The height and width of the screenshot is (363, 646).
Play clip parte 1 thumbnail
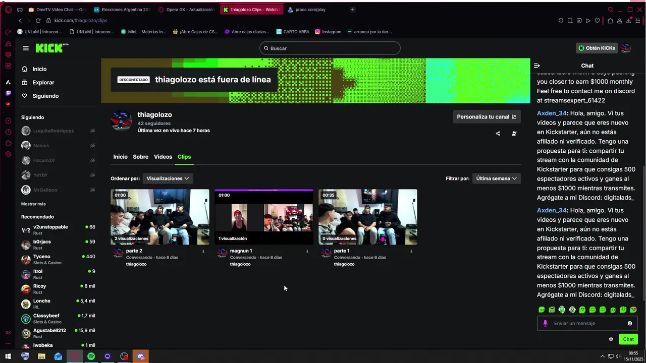point(368,217)
